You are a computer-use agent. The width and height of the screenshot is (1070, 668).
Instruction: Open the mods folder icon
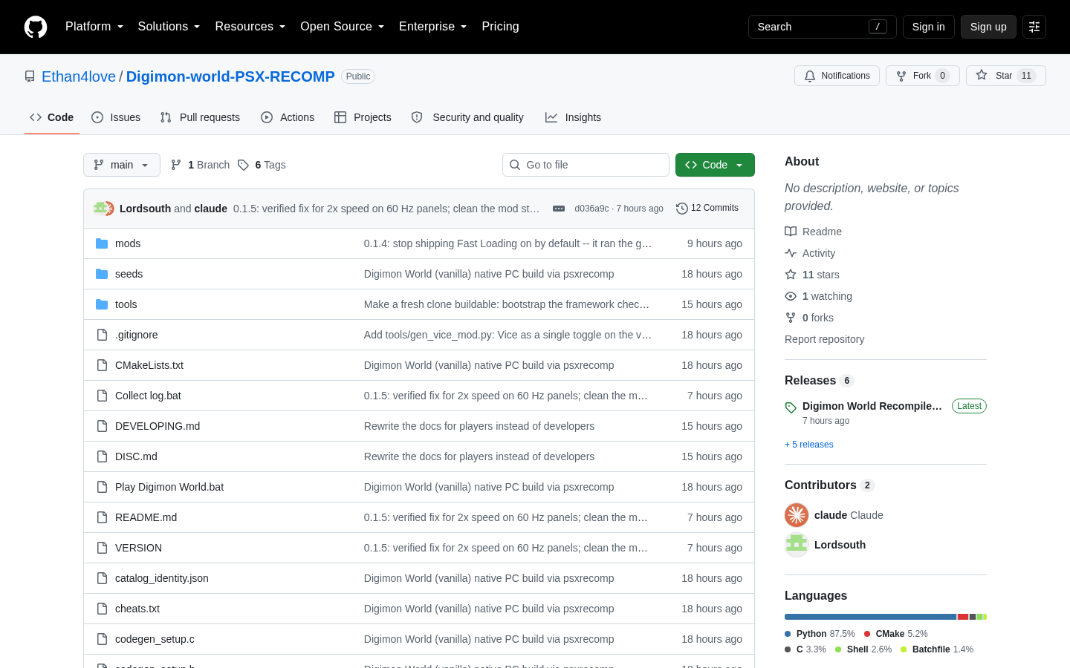click(x=102, y=243)
